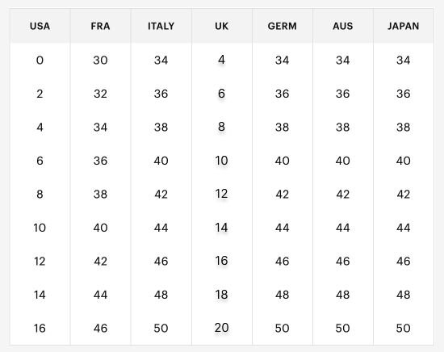Image resolution: width=444 pixels, height=352 pixels.
Task: Select the GERM column header
Action: [283, 26]
